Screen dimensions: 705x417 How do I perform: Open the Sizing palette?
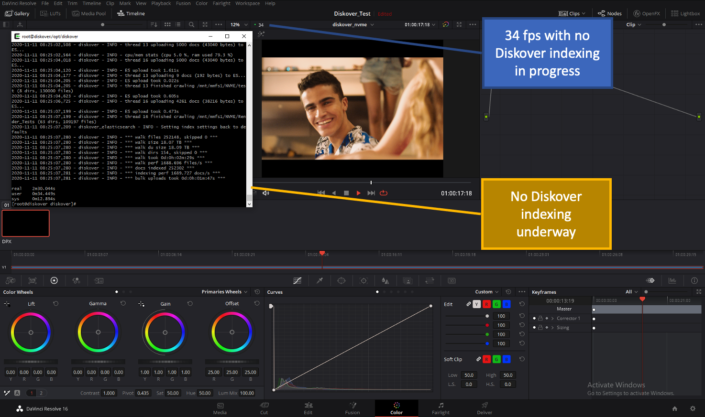430,281
